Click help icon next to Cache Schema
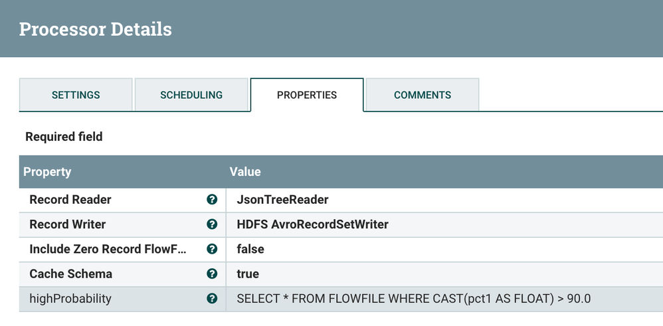Image resolution: width=663 pixels, height=326 pixels. tap(212, 274)
